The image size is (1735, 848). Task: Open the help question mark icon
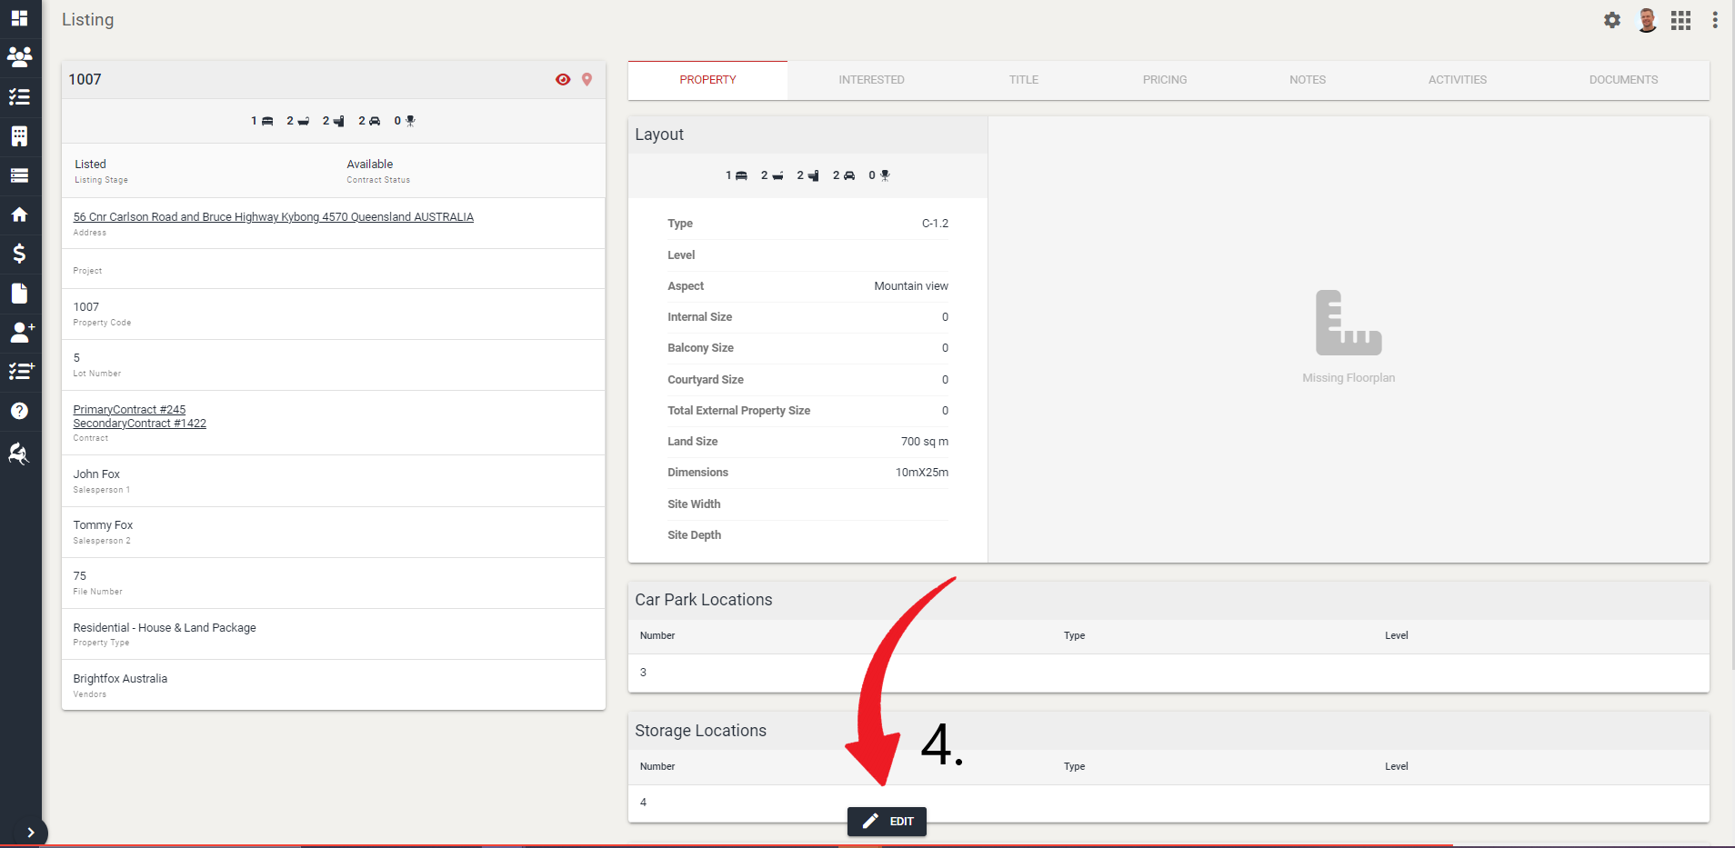click(x=19, y=411)
